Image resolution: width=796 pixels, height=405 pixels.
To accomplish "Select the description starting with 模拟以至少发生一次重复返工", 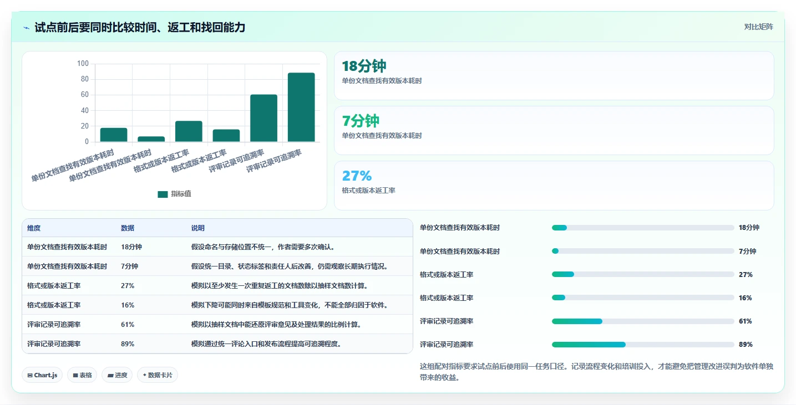I will pos(280,286).
